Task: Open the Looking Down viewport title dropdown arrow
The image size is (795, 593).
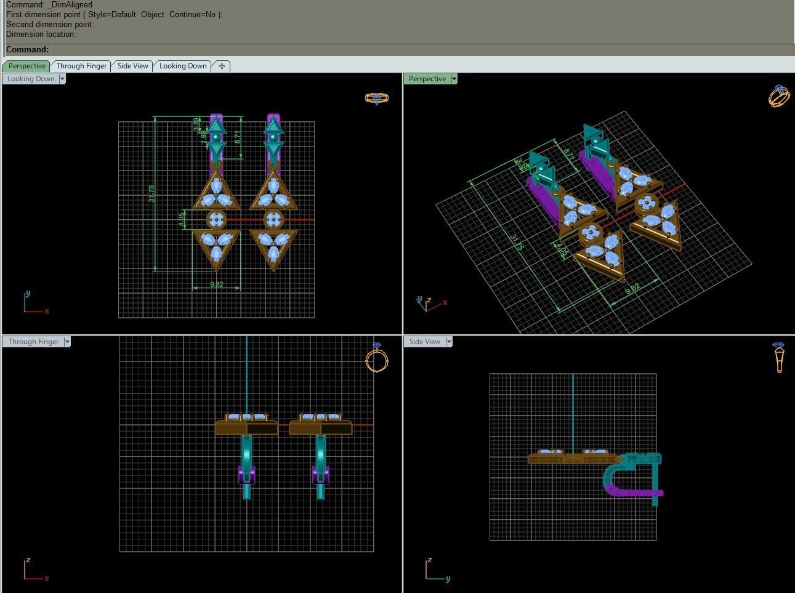Action: point(62,79)
